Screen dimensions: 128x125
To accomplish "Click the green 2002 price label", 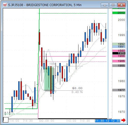I will 119,13.
